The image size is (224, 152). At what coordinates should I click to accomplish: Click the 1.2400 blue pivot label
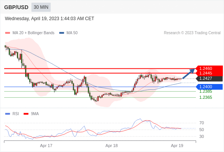click(209, 87)
